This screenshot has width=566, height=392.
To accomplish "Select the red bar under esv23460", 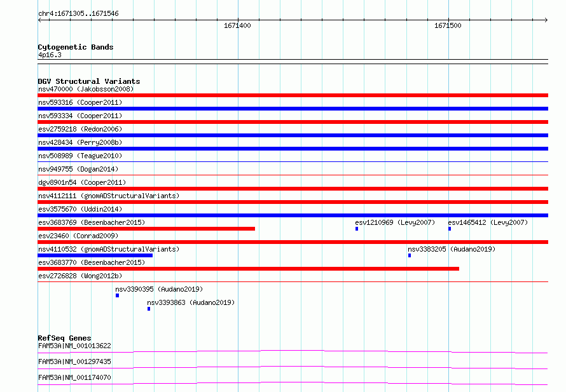I will click(x=293, y=242).
